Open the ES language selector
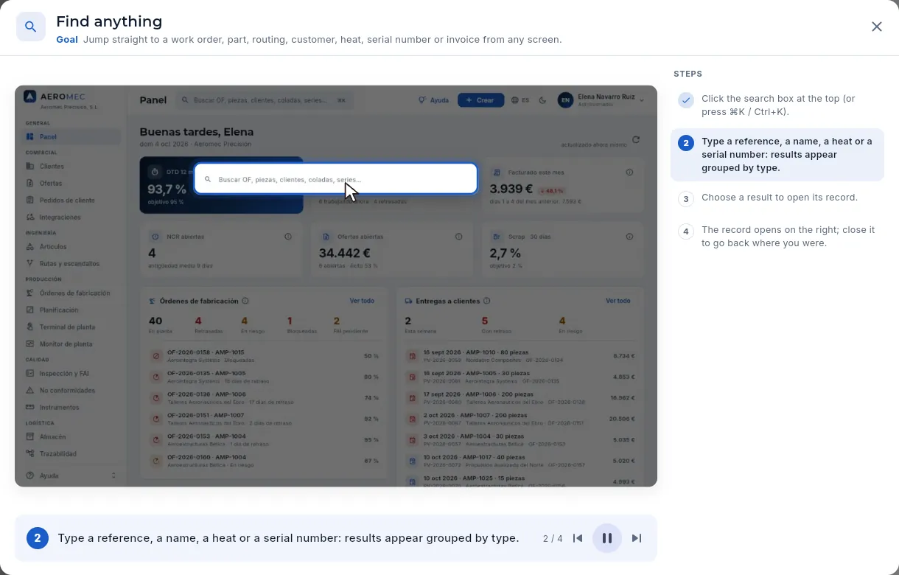Image resolution: width=899 pixels, height=575 pixels. pos(520,100)
